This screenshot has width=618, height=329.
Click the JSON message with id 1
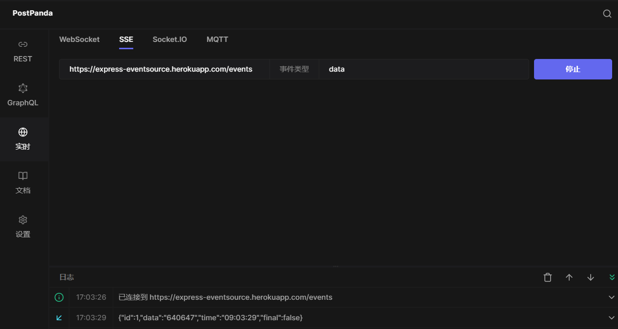point(211,318)
